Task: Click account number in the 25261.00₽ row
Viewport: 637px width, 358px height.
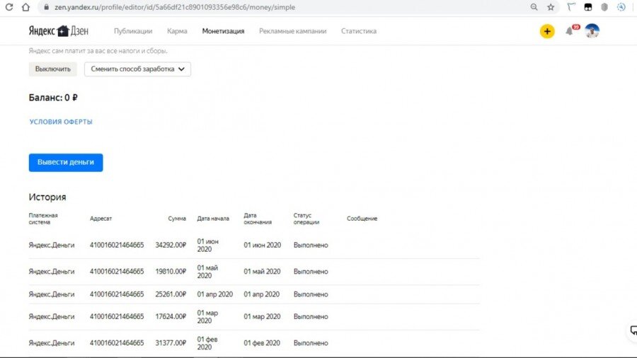Action: [117, 294]
